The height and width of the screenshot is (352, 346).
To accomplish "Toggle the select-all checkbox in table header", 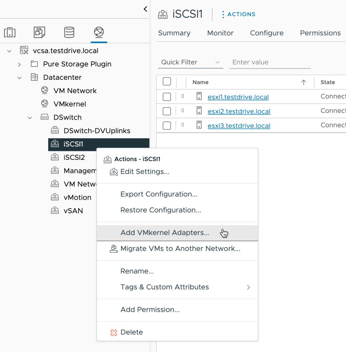I will pos(167,81).
